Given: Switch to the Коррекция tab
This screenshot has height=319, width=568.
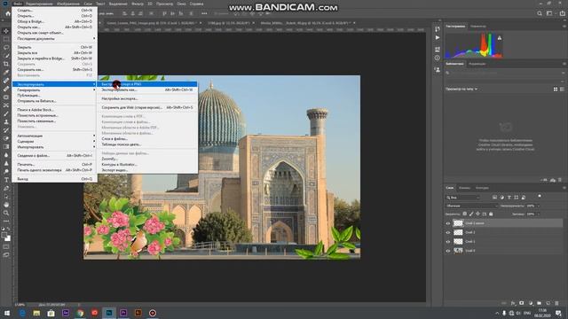Looking at the screenshot, I should tap(477, 64).
